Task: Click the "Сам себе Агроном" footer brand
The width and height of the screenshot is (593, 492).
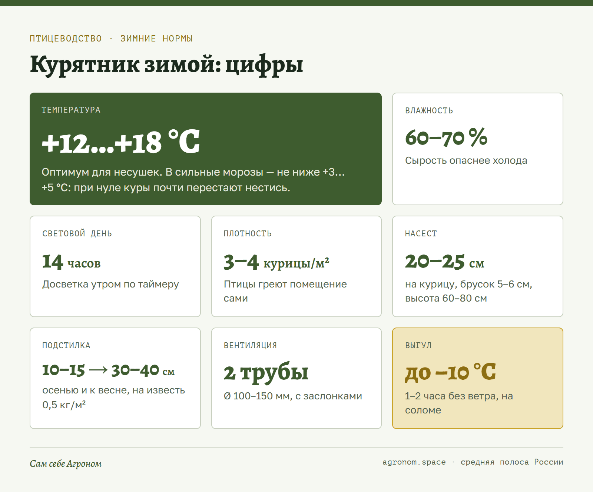Action: (x=66, y=464)
